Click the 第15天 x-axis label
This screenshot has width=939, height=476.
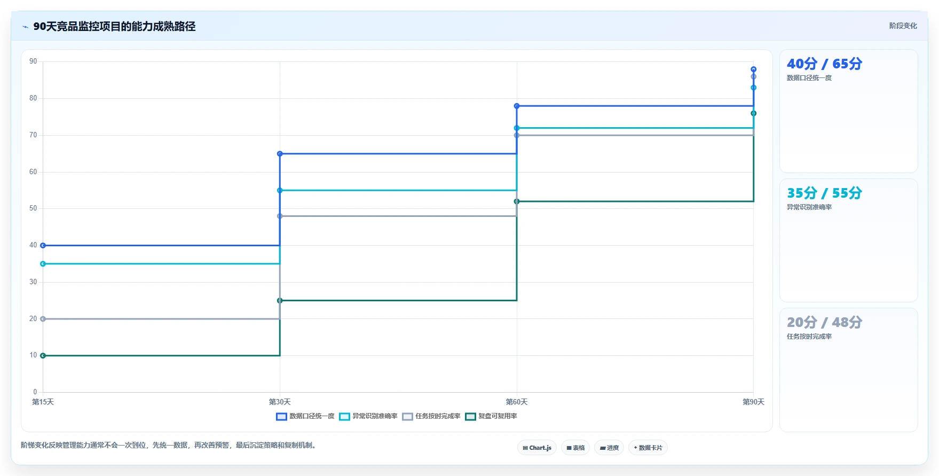pos(43,402)
